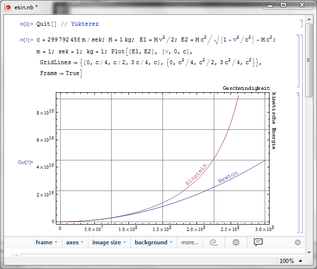Click the more... suggestions button
The width and height of the screenshot is (317, 269).
coord(189,242)
